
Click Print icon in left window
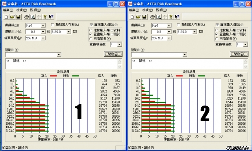tap(26, 16)
